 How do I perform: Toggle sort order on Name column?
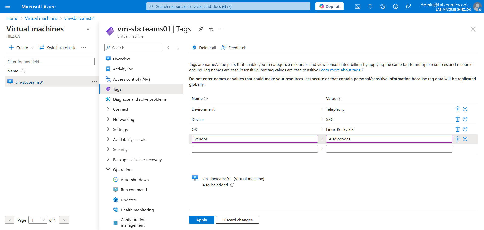(23, 71)
